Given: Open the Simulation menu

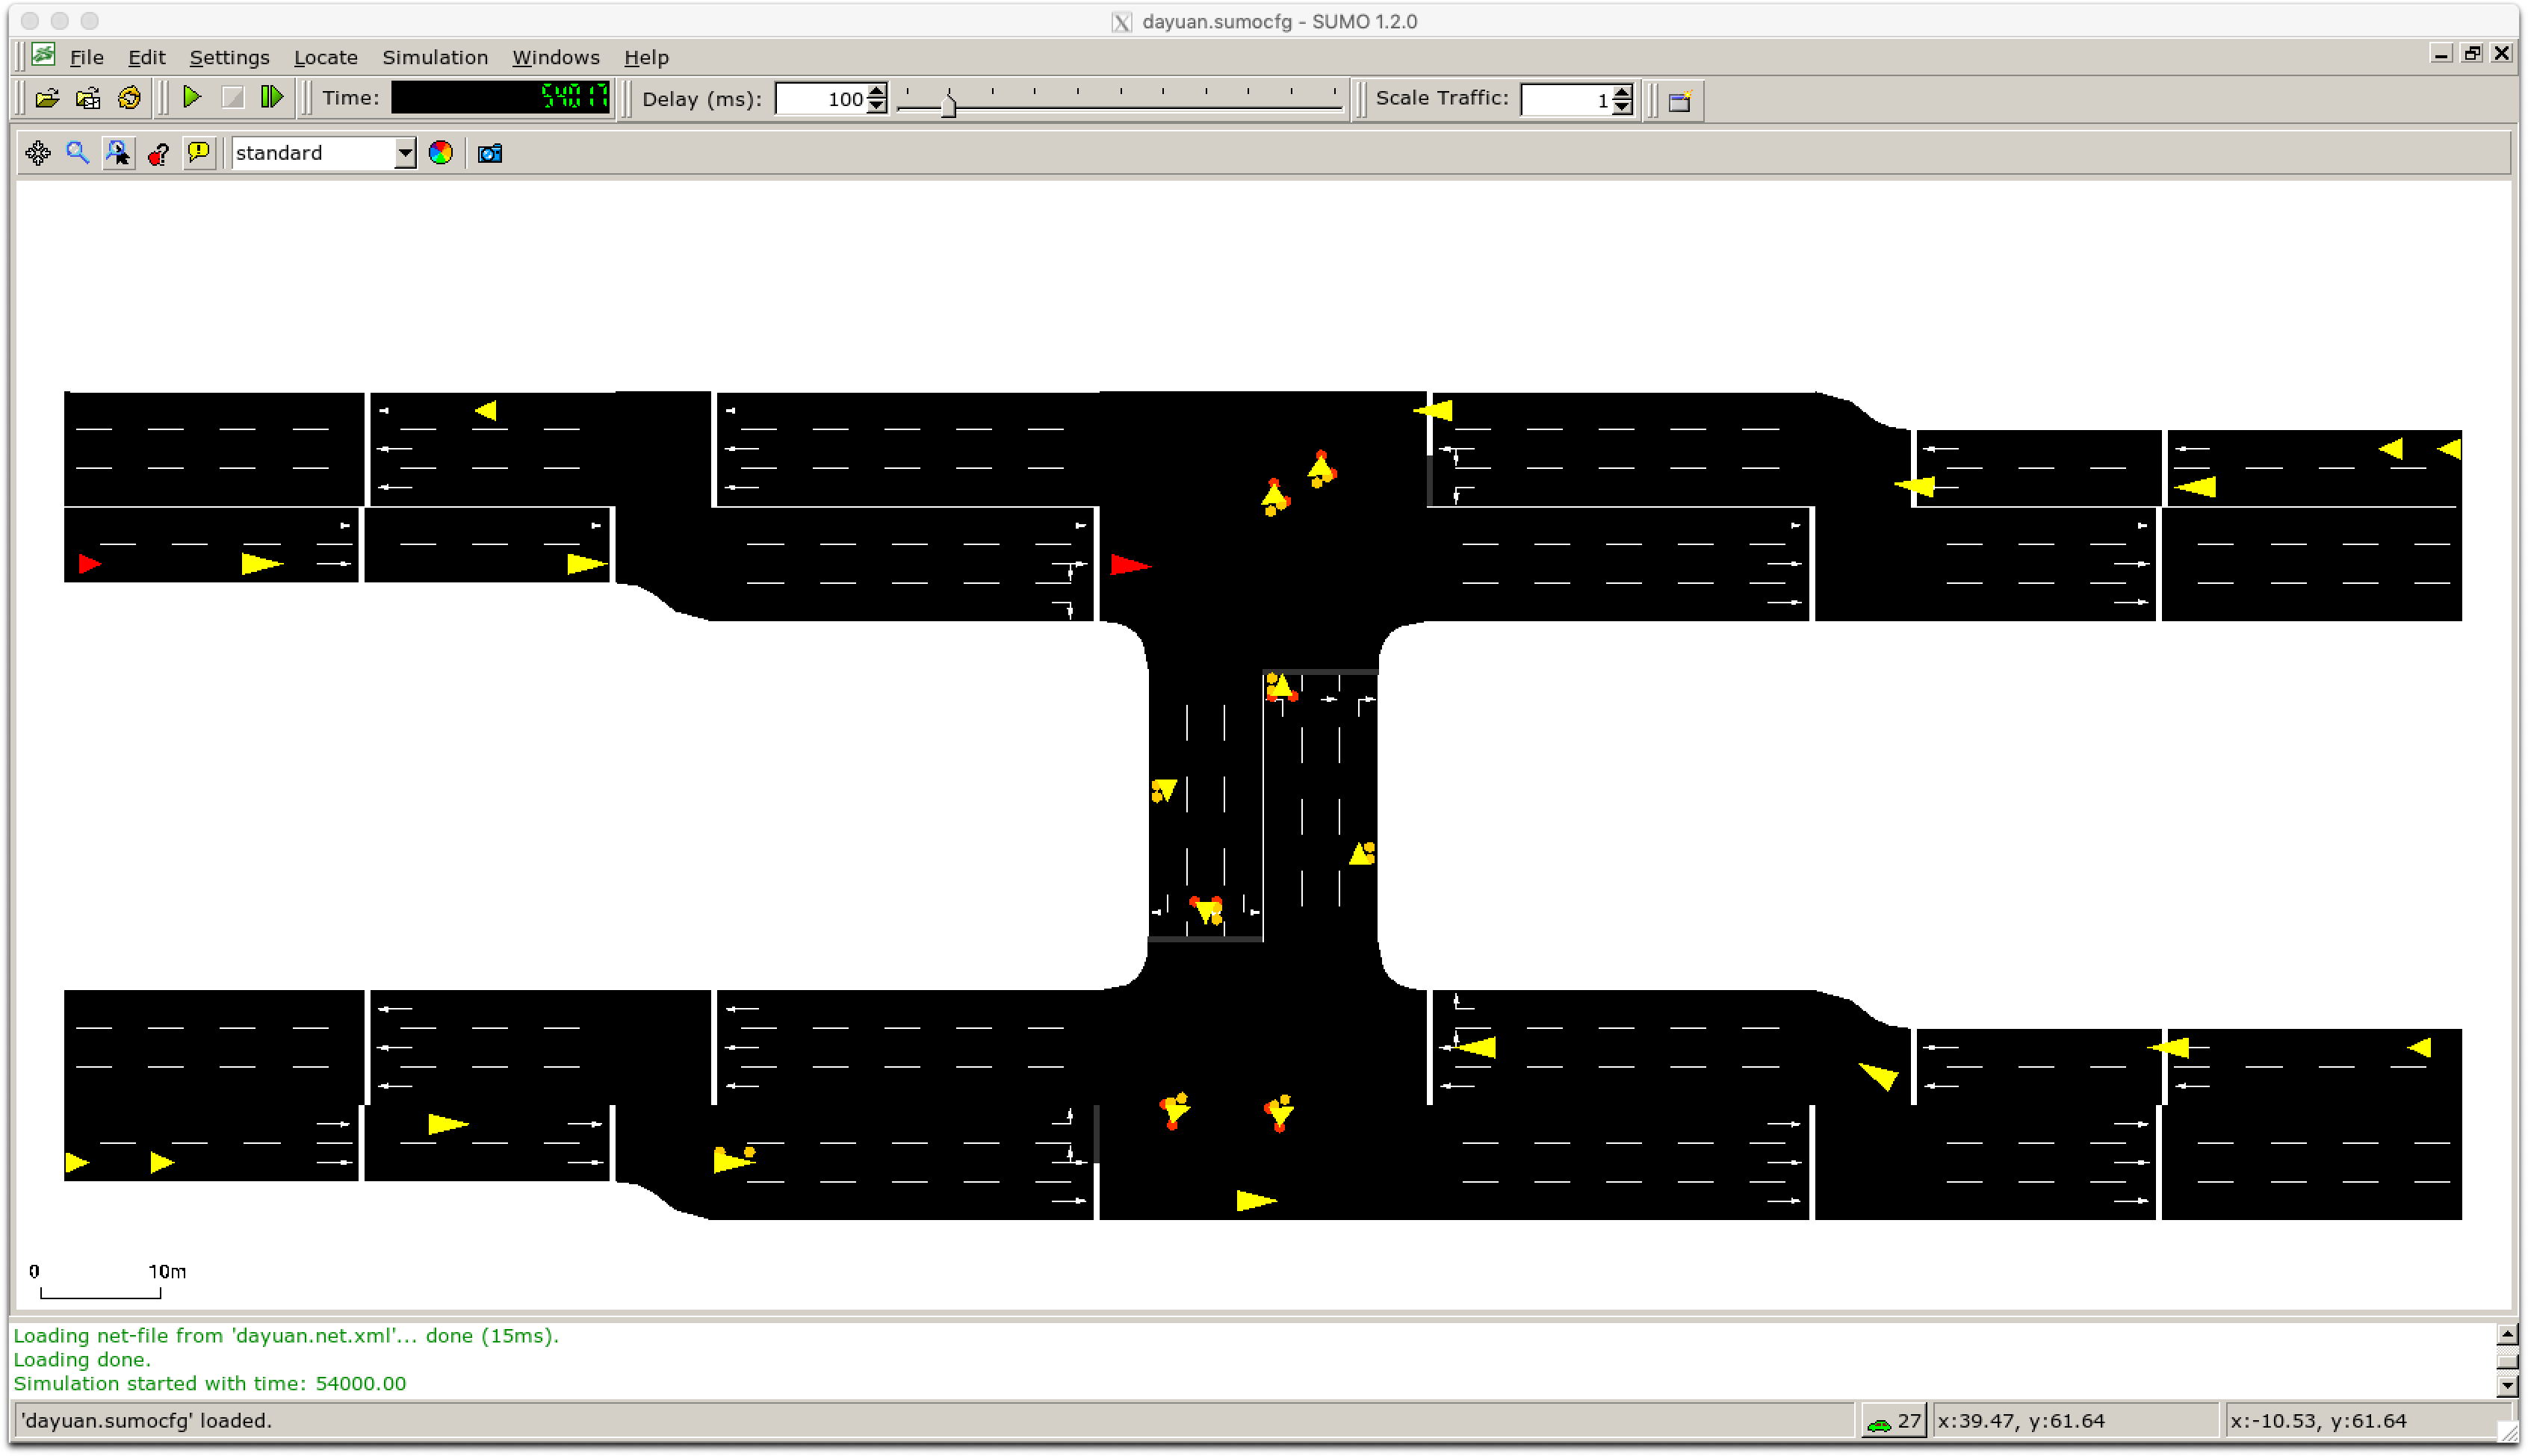Looking at the screenshot, I should click(434, 57).
